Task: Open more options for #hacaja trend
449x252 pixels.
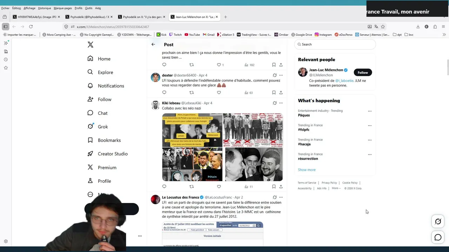Action: pos(369,140)
